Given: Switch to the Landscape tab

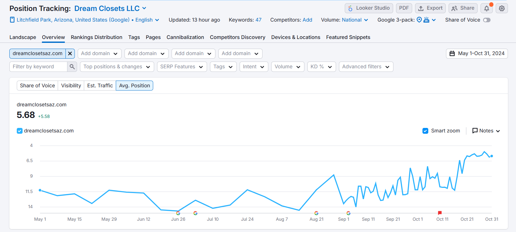Looking at the screenshot, I should tap(23, 37).
